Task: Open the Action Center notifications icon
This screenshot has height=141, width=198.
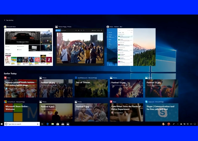Action: pyautogui.click(x=195, y=124)
